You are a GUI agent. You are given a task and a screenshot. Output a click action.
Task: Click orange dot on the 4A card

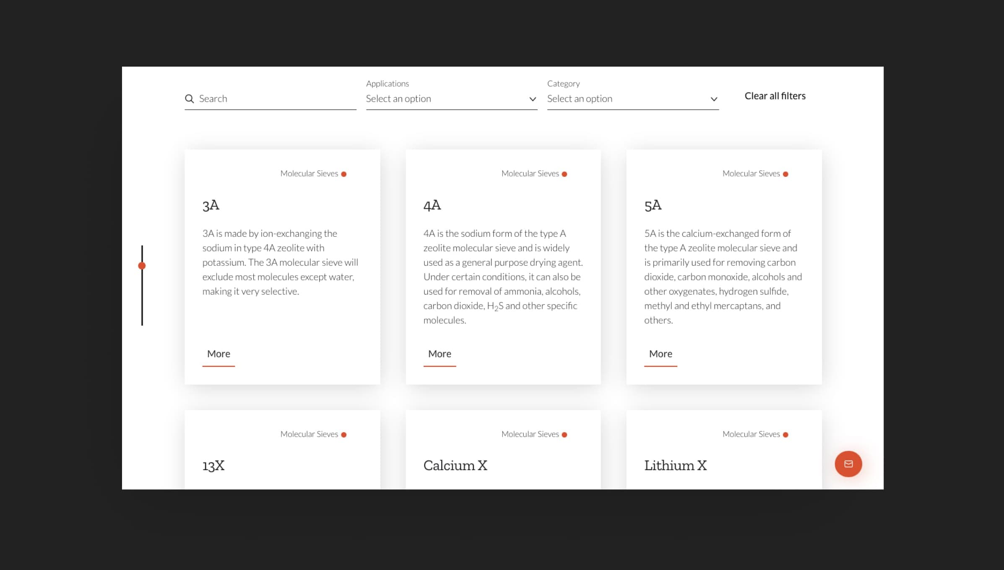point(564,174)
